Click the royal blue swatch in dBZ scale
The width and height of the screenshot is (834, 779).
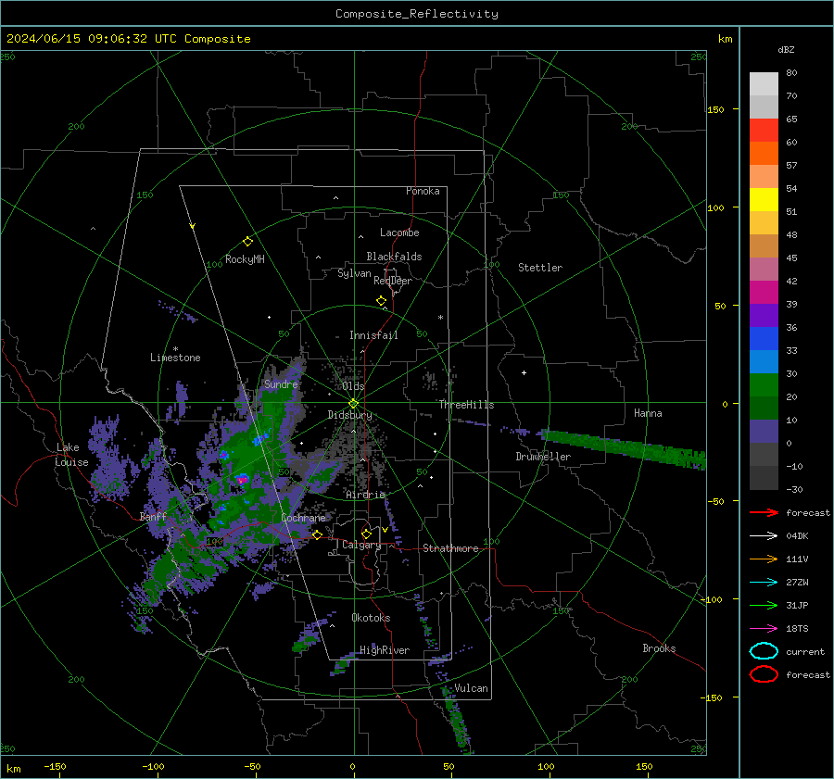point(764,339)
